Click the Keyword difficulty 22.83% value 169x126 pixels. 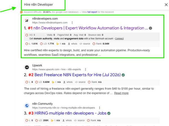click(47, 12)
